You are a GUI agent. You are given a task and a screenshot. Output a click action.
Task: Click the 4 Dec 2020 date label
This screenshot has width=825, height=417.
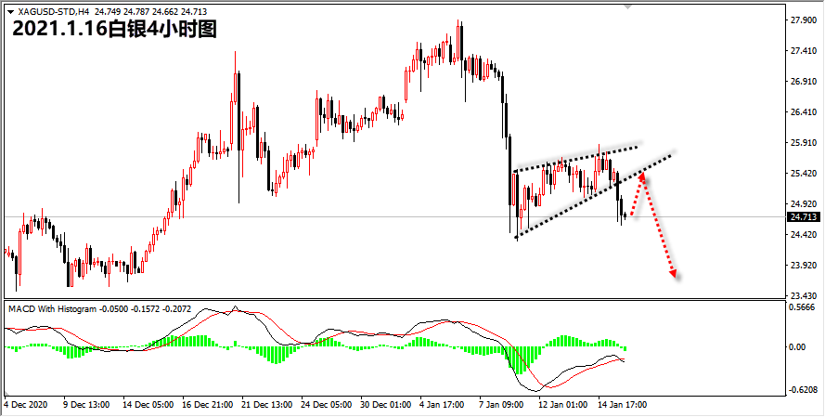(x=25, y=405)
